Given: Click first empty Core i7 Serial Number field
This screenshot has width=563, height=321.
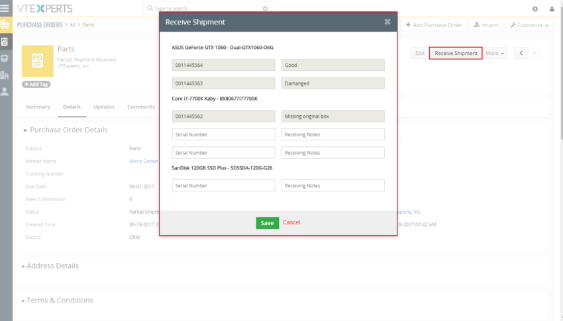Looking at the screenshot, I should coord(223,134).
